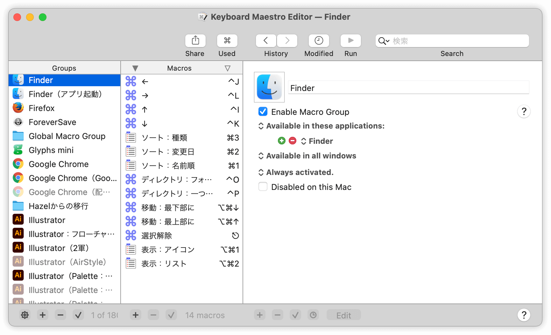This screenshot has height=335, width=551.
Task: Click the Share toolbar icon
Action: 195,41
